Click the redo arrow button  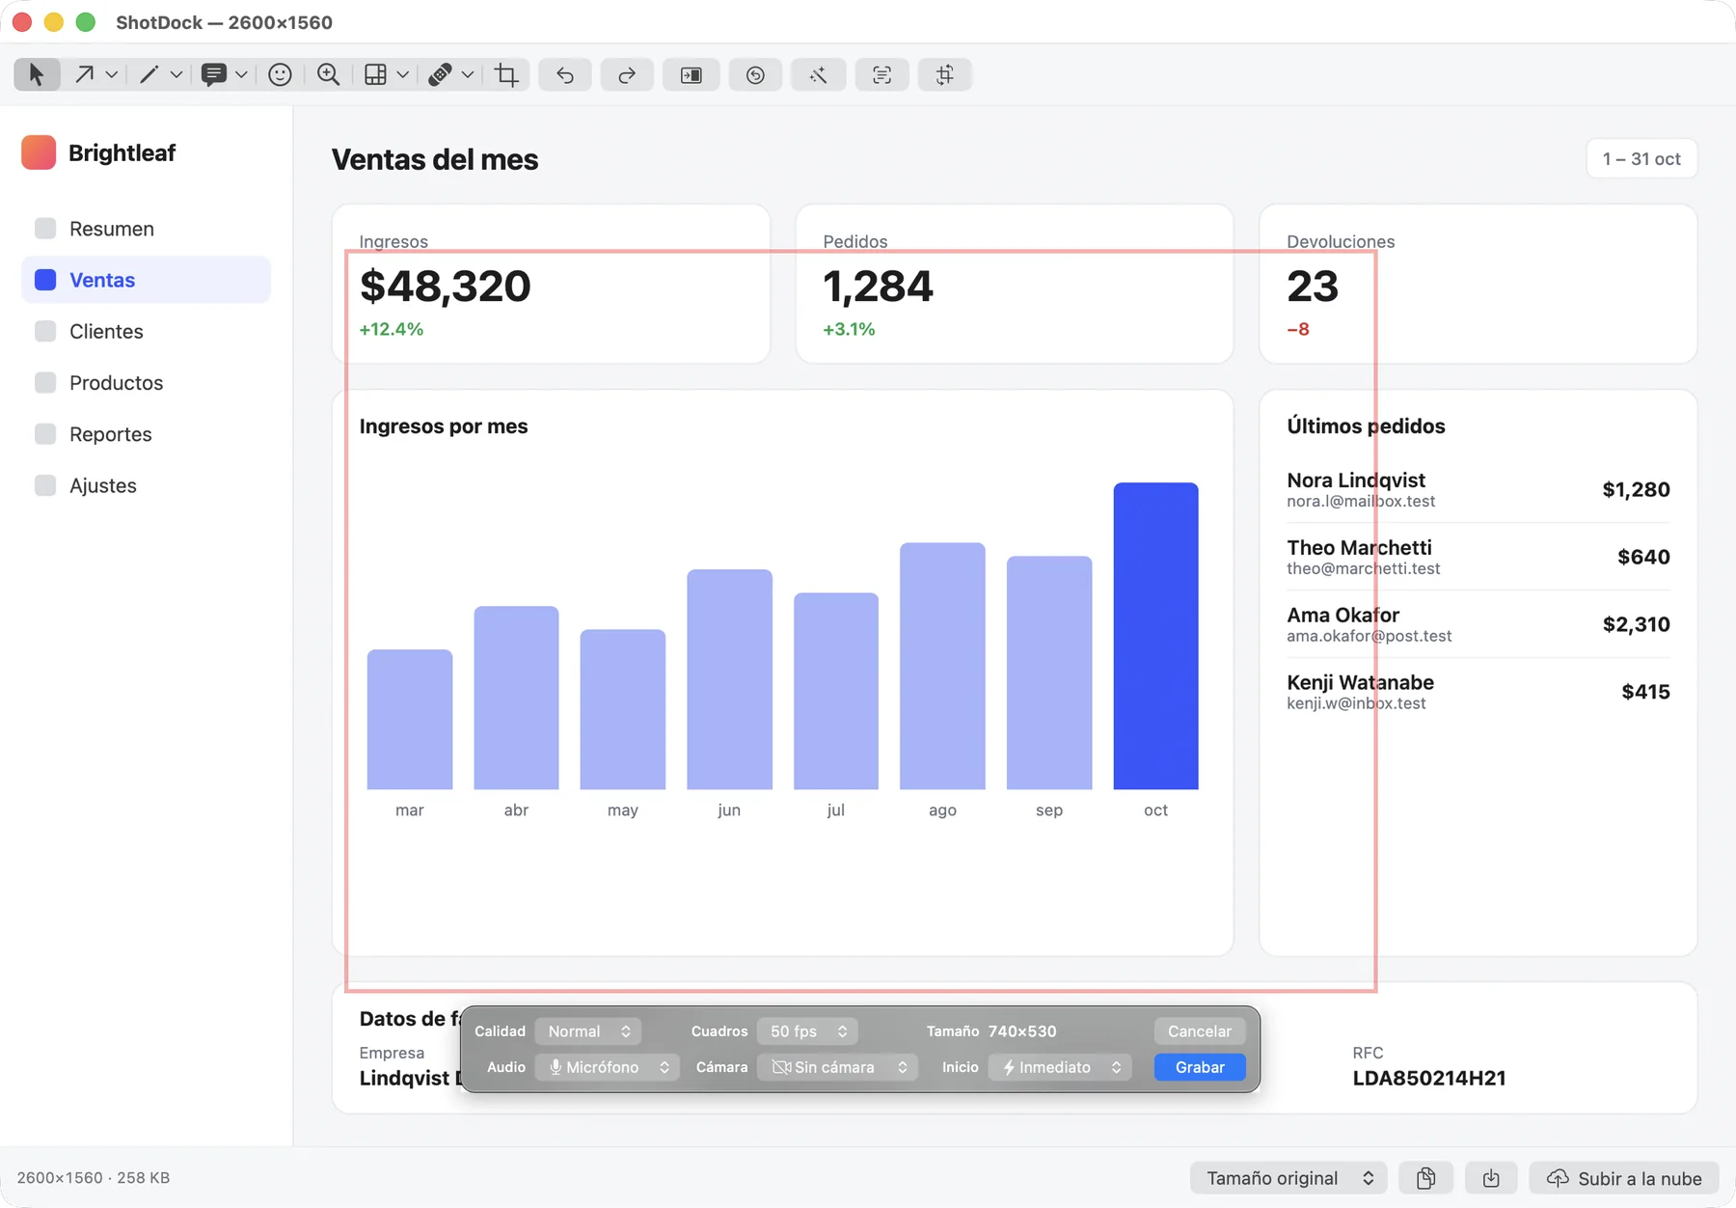click(x=627, y=74)
